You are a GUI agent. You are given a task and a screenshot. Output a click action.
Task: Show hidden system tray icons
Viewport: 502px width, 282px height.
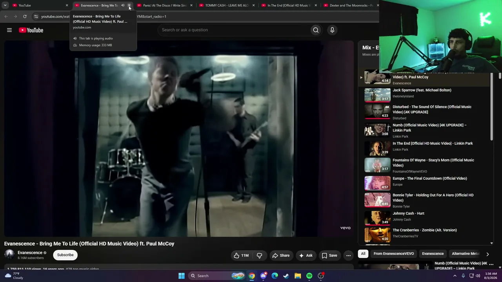pyautogui.click(x=455, y=276)
